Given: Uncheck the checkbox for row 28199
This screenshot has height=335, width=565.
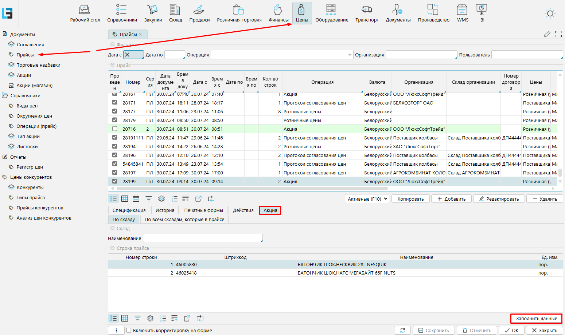Looking at the screenshot, I should (115, 181).
